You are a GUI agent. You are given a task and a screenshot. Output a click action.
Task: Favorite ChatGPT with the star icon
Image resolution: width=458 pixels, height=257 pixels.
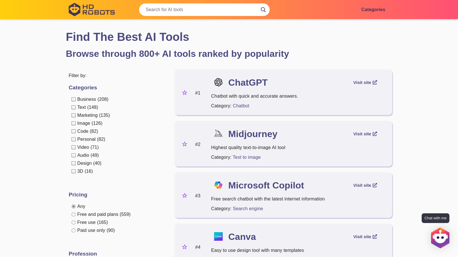click(x=185, y=93)
